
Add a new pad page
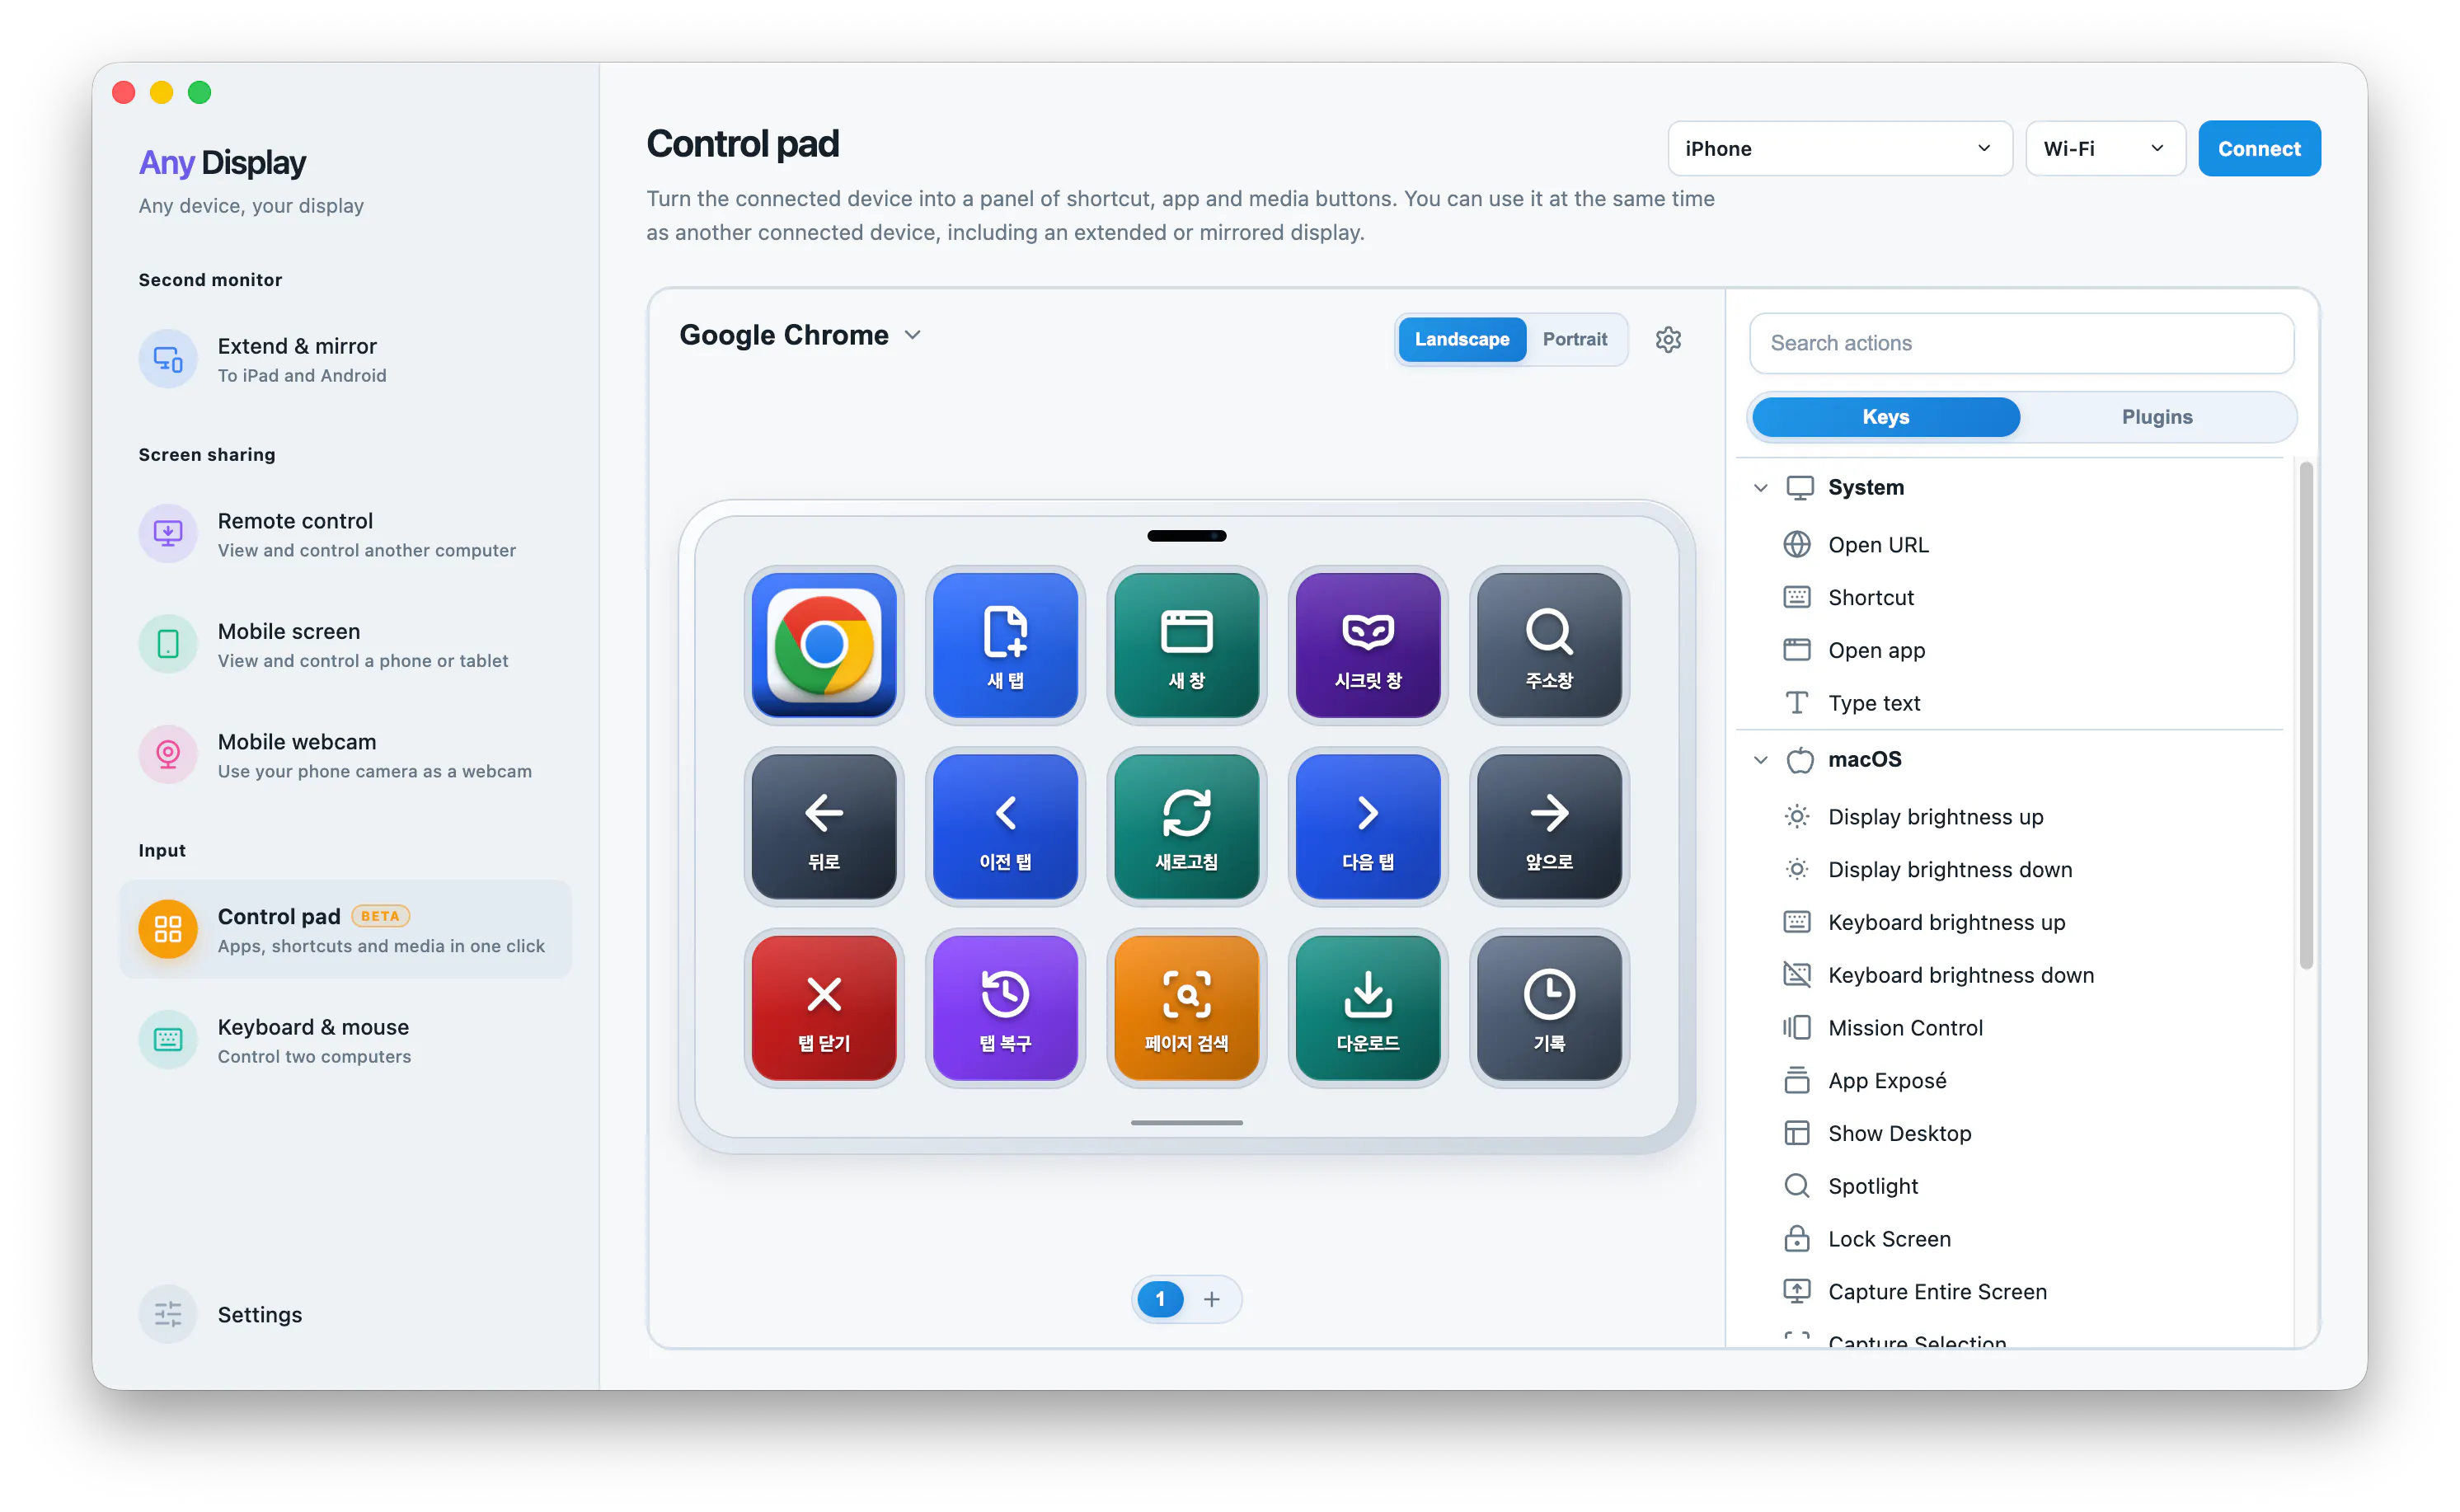(1211, 1298)
